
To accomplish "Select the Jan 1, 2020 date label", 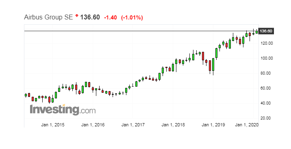I will click(247, 125).
